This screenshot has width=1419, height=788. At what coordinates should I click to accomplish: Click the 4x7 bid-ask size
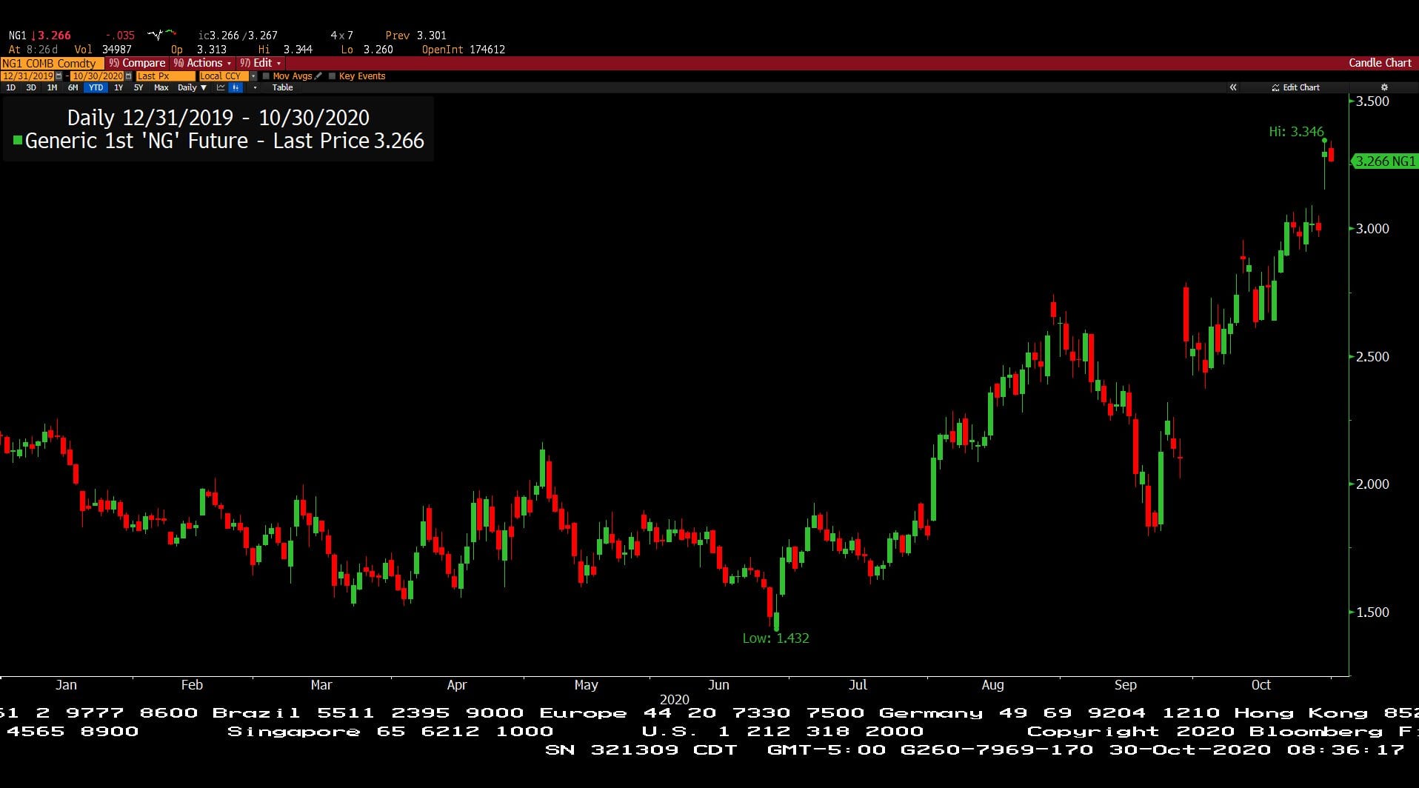(341, 36)
